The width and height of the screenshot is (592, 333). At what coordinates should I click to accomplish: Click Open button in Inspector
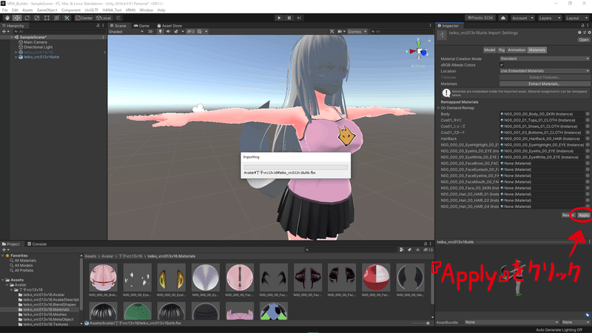click(584, 40)
